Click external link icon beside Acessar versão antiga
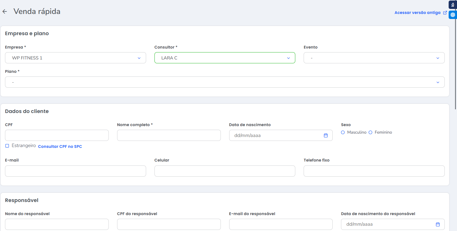Viewport: 457px width, 231px height. 445,13
